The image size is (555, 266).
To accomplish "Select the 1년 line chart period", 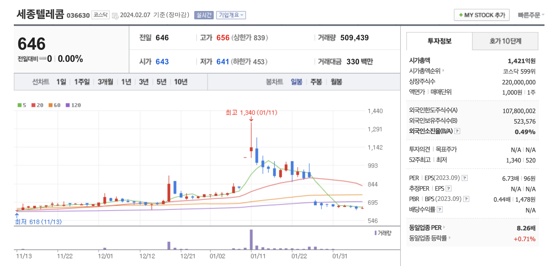I will point(126,82).
